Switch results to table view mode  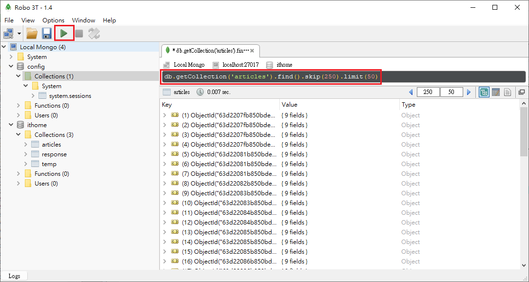pyautogui.click(x=496, y=92)
